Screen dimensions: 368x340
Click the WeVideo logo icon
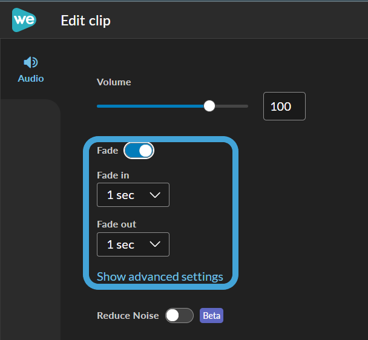tap(24, 20)
